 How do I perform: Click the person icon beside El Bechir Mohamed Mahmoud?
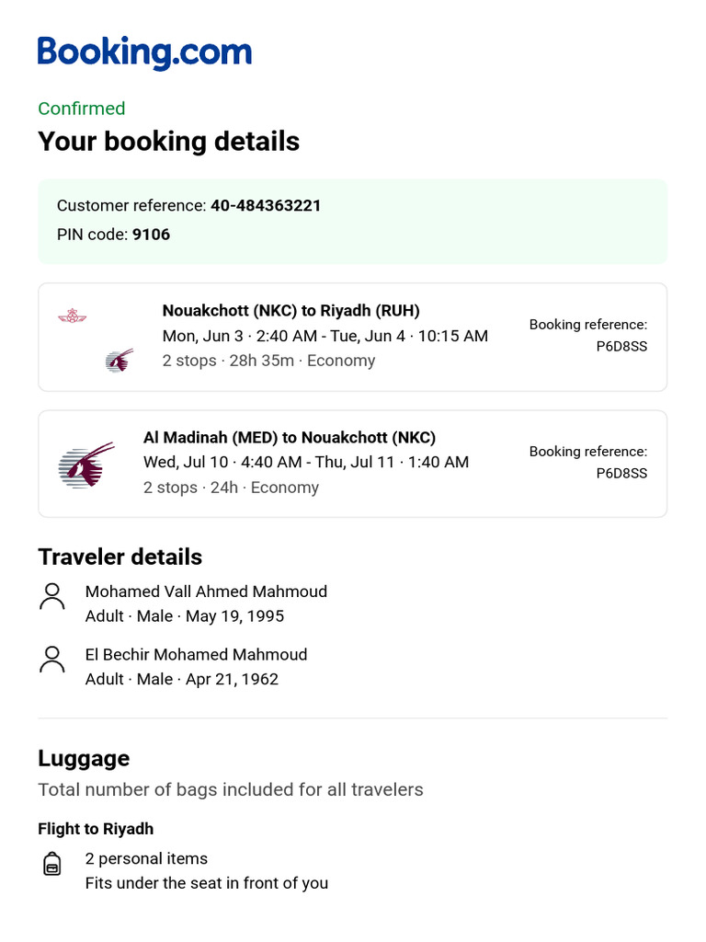click(x=52, y=660)
